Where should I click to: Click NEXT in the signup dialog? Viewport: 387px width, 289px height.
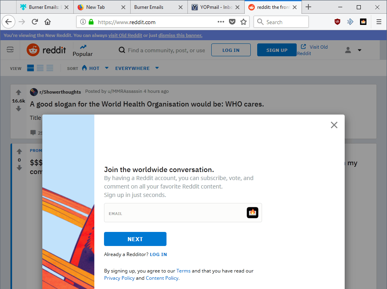coord(135,239)
